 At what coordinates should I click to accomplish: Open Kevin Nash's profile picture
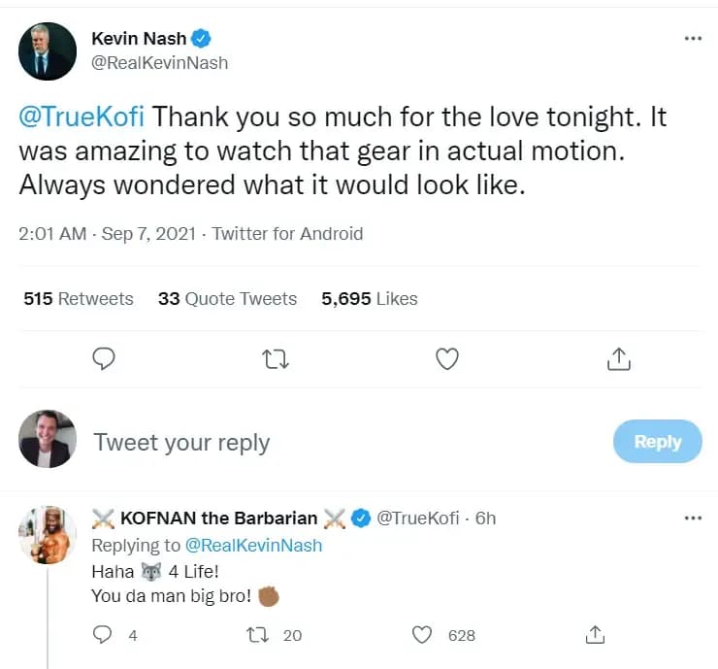coord(48,50)
